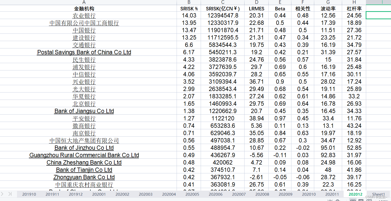Select the SRISK(亿CN￥) header cell
Image resolution: width=391 pixels, height=201 pixels.
[x=223, y=9]
